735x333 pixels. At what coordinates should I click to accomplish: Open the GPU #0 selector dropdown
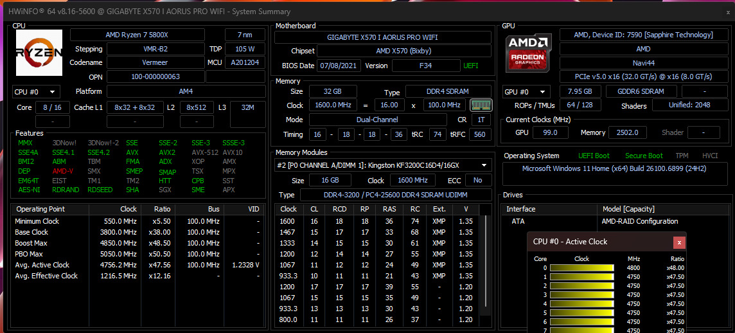coord(526,91)
